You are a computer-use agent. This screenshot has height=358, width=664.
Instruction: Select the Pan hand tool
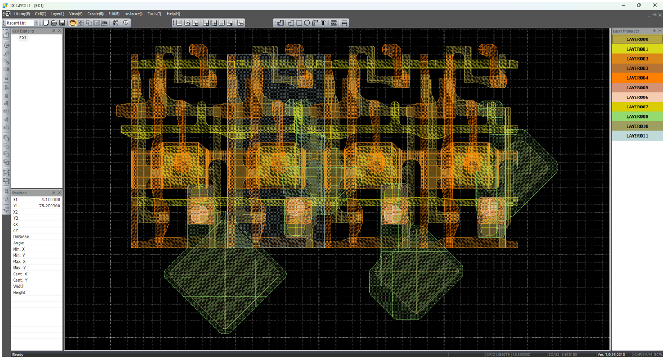click(x=73, y=23)
